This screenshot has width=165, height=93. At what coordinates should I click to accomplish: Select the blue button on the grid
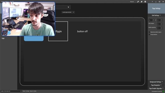point(34,38)
